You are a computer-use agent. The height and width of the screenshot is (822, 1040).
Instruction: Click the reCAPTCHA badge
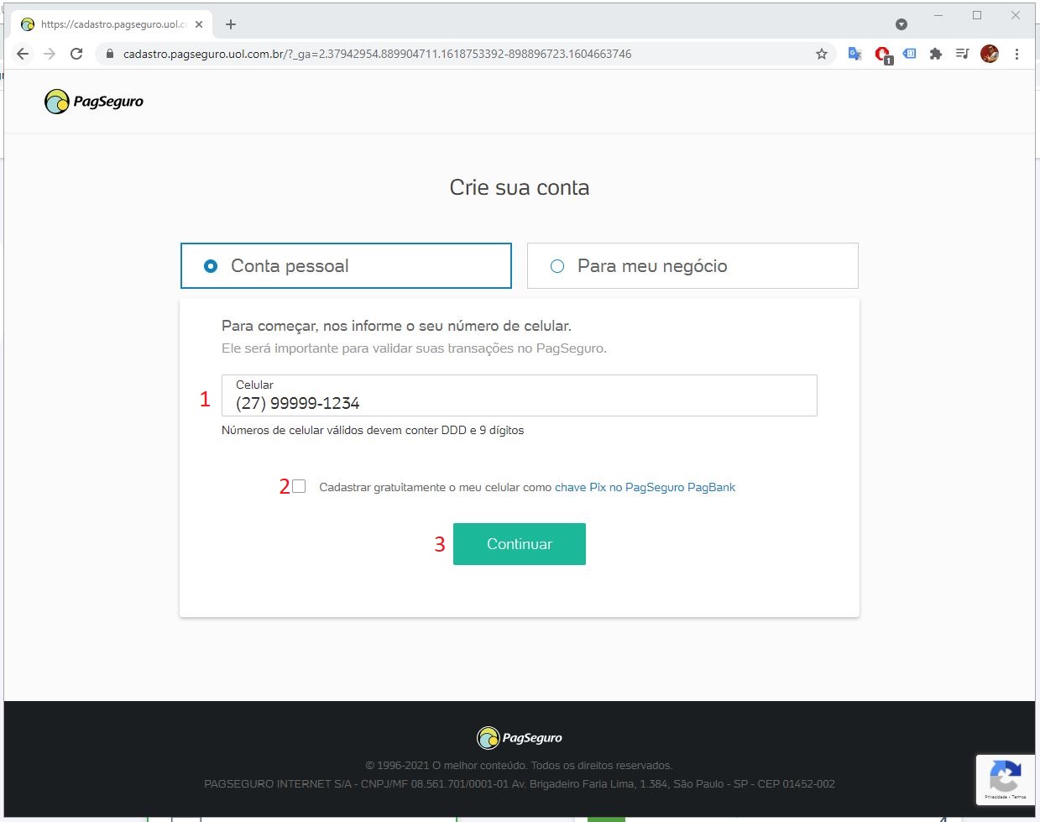click(x=1005, y=780)
